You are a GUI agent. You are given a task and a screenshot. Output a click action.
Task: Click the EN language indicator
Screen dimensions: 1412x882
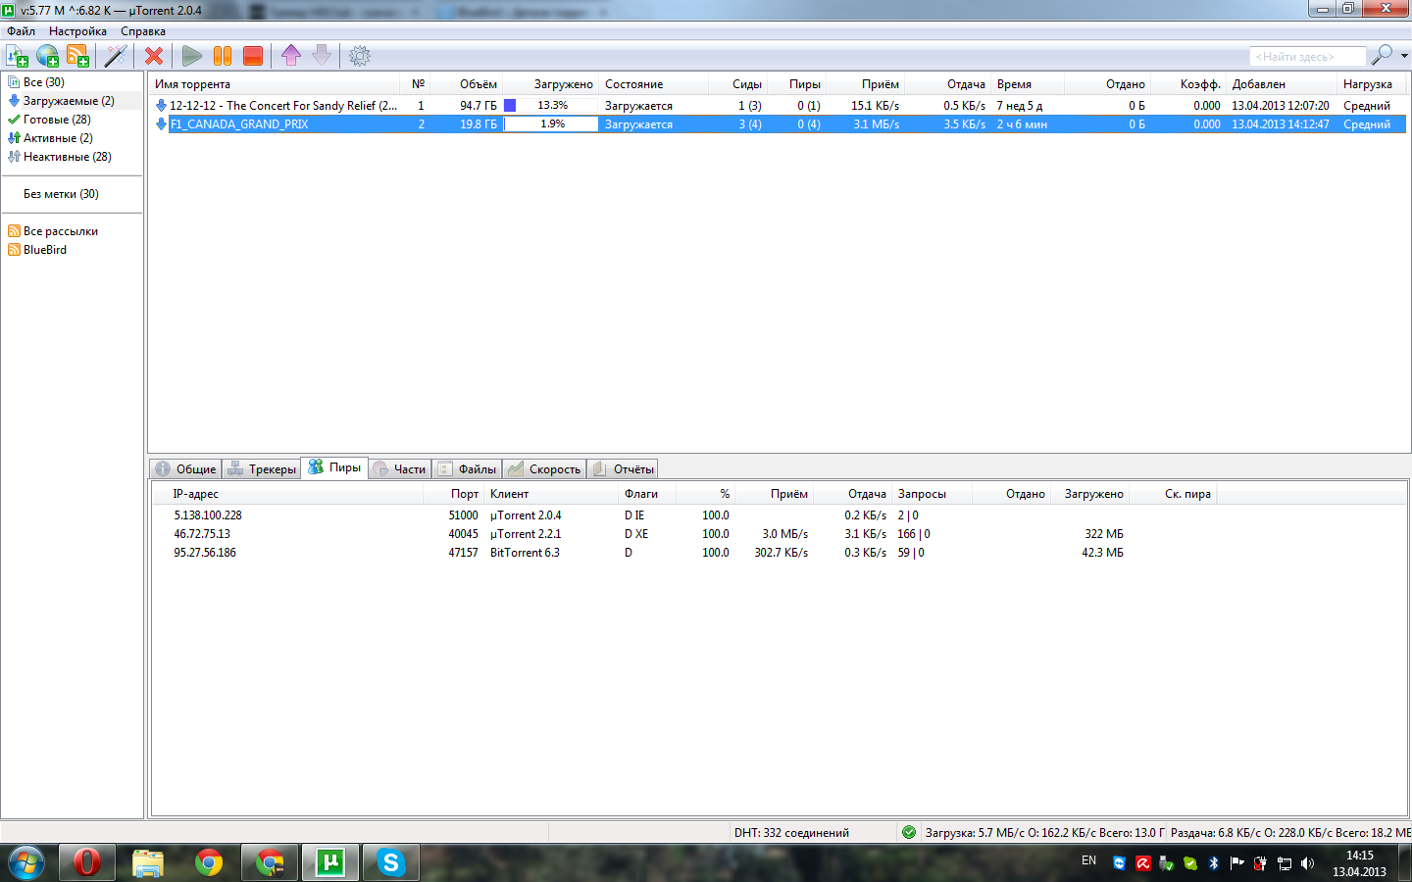point(1088,860)
